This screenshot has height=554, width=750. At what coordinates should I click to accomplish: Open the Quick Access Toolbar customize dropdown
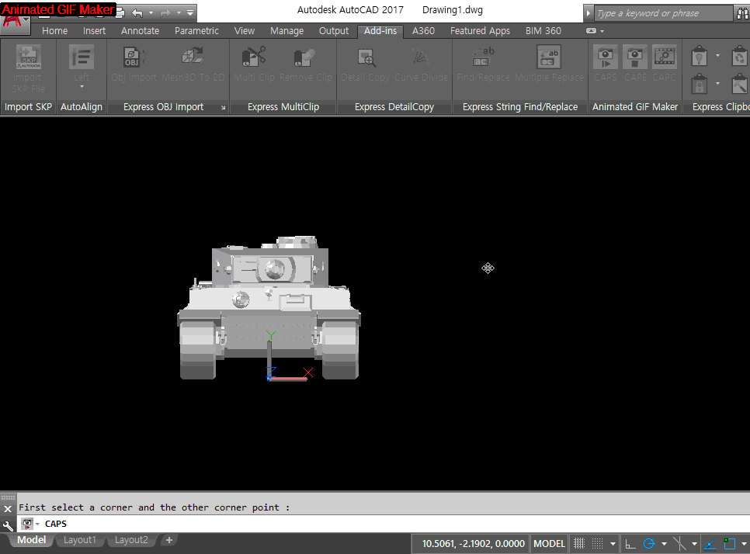tap(191, 13)
